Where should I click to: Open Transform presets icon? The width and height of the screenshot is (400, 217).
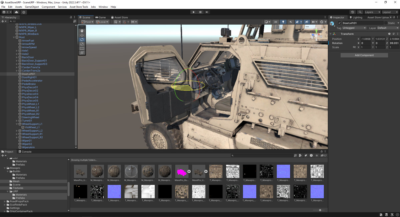(393, 34)
